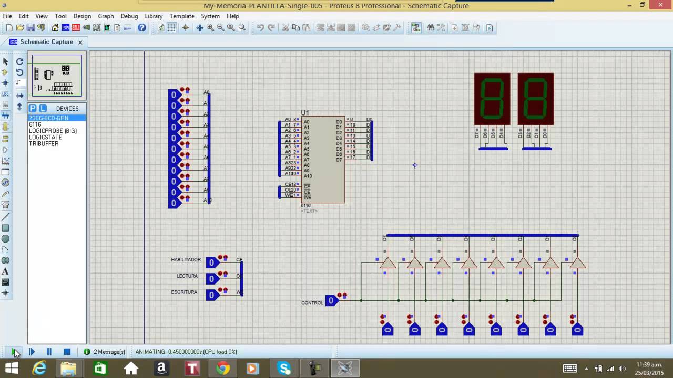This screenshot has width=673, height=378.
Task: Save the project with the floppy disk icon
Action: click(30, 27)
